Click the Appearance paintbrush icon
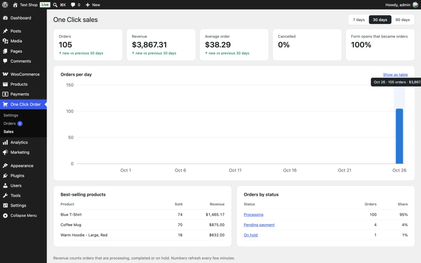 [x=5, y=166]
